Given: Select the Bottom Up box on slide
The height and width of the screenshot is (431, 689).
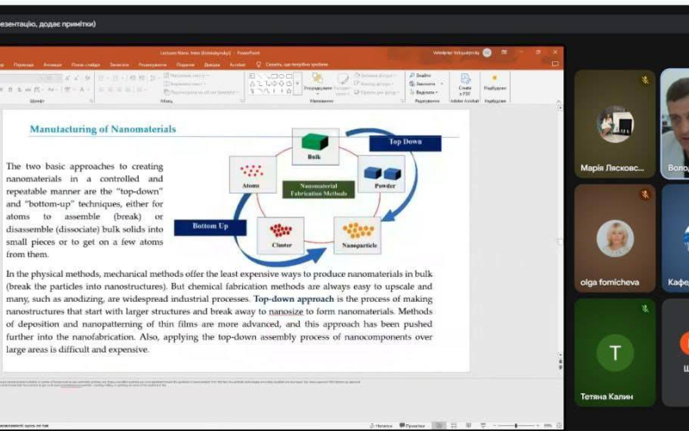Looking at the screenshot, I should (x=210, y=228).
